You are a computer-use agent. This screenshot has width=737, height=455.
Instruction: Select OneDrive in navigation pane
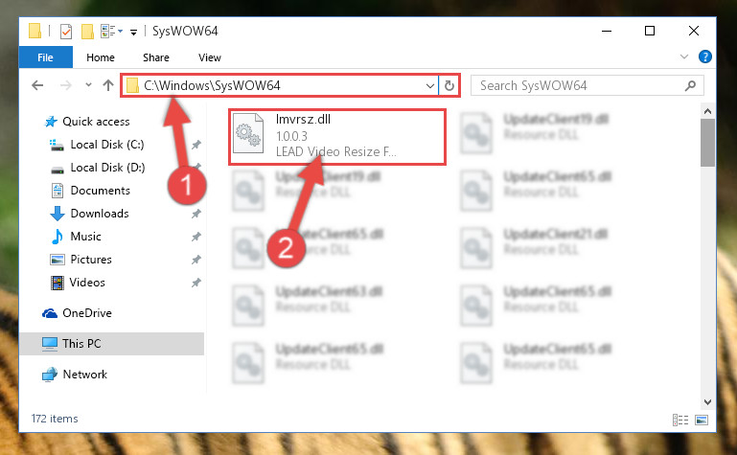coord(87,312)
